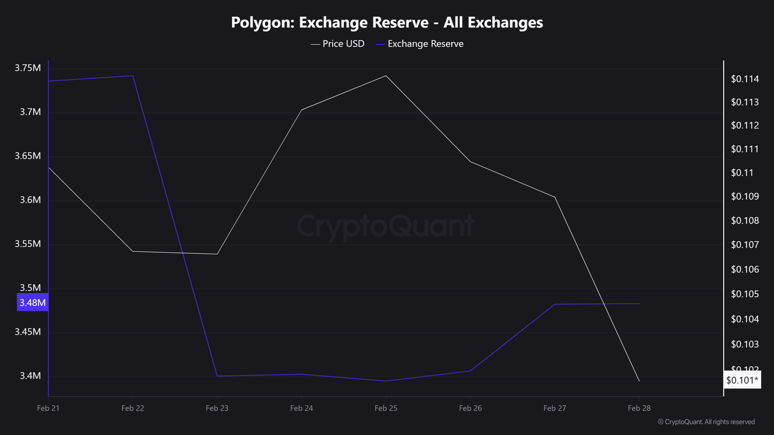The width and height of the screenshot is (774, 435).
Task: Select the Feb 27 date on x-axis
Action: tap(554, 408)
